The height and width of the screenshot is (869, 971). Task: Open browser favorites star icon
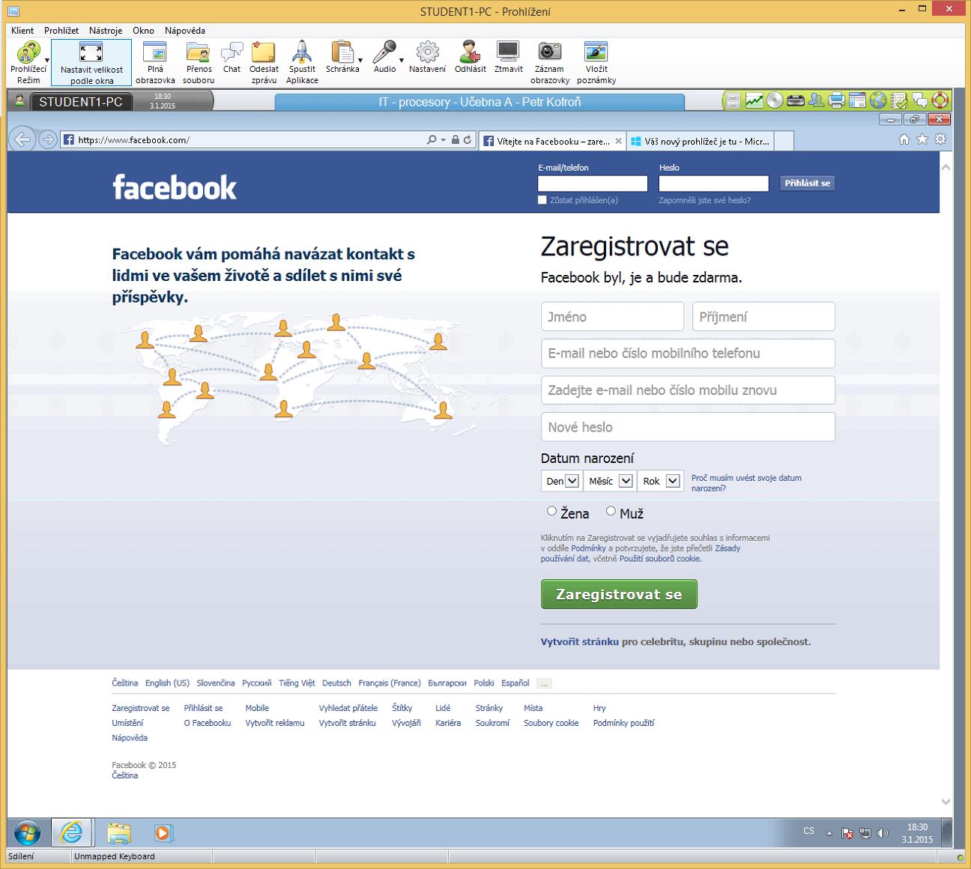click(x=922, y=139)
